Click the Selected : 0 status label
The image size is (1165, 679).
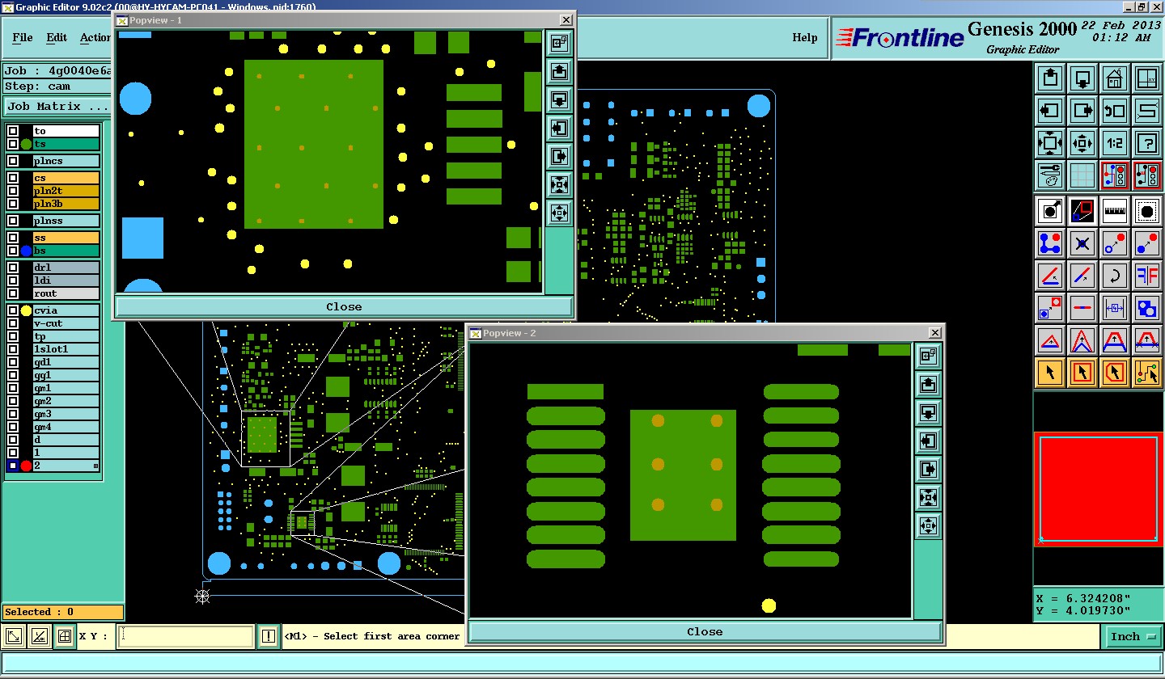pyautogui.click(x=63, y=612)
